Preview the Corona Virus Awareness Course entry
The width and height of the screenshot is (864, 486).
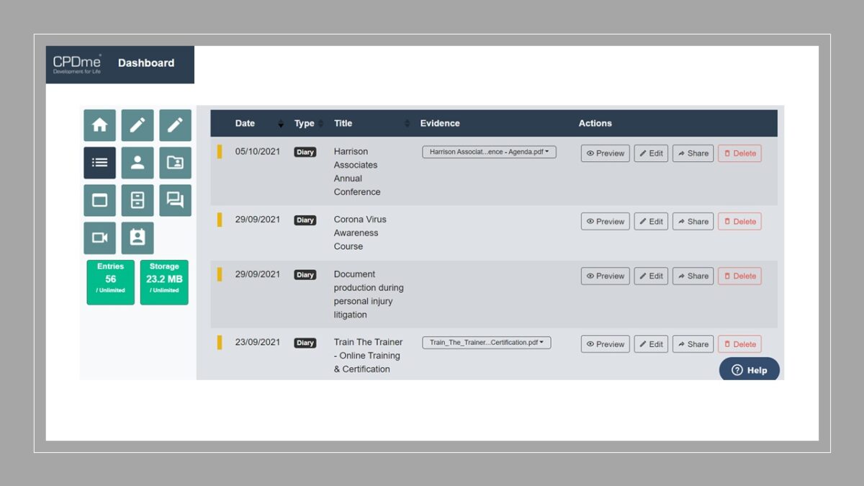(605, 221)
